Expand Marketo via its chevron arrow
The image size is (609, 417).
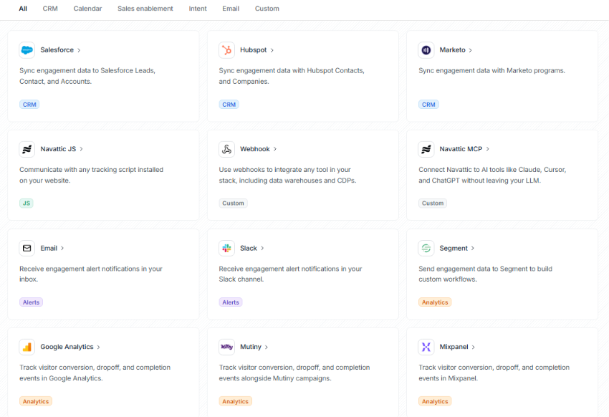470,50
